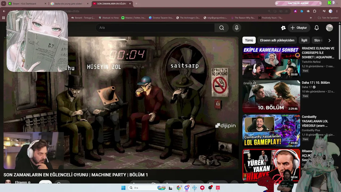Go back with the browser back arrow
Screen dimensions: 341x192
coord(4,11)
